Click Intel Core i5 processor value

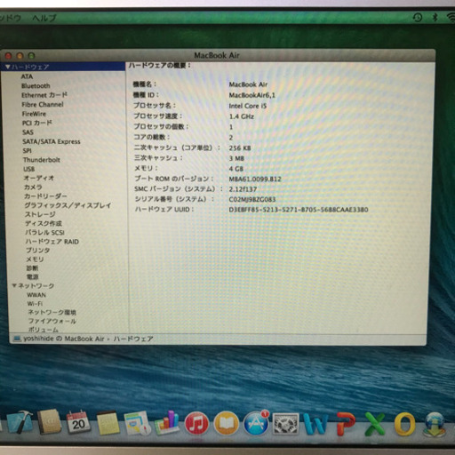pos(248,106)
